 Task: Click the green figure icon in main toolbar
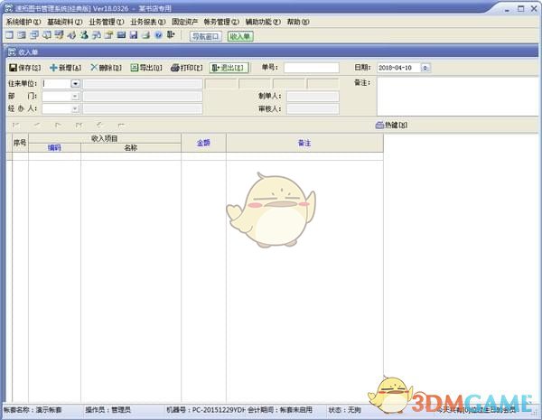point(84,35)
